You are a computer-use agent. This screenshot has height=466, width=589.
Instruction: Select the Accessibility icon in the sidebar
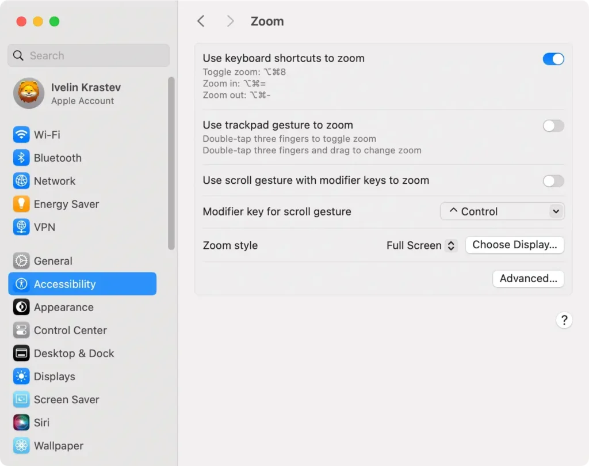point(20,283)
